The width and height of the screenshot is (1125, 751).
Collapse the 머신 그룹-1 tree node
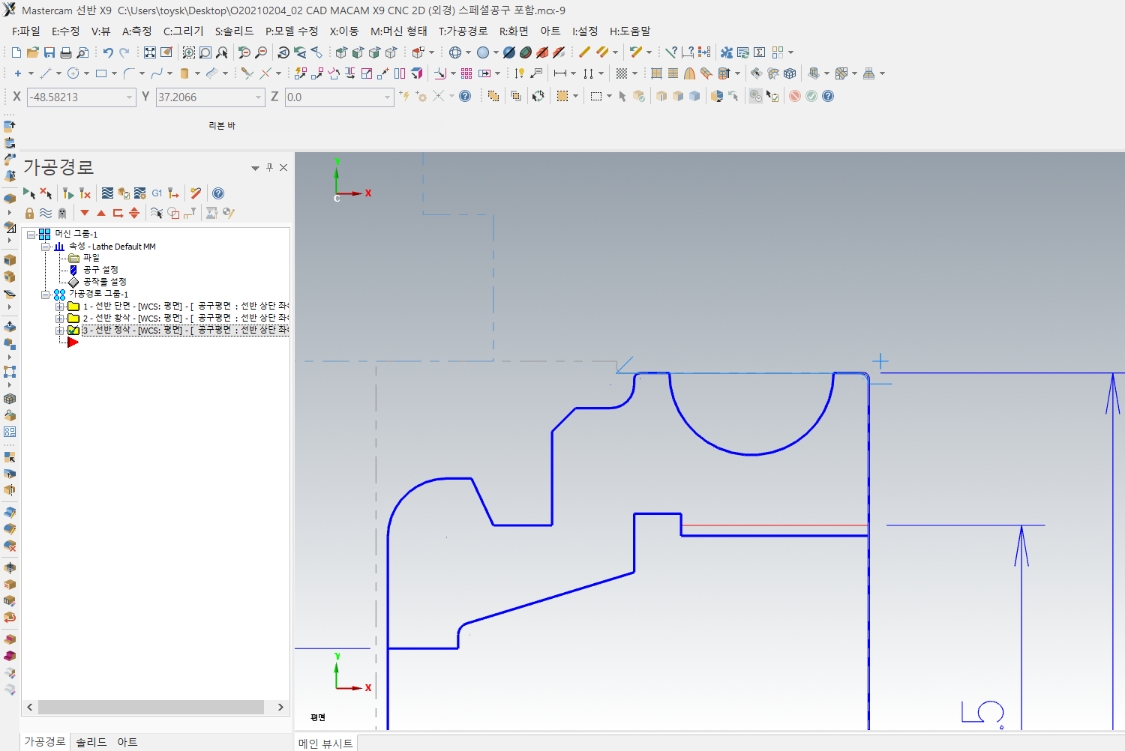pyautogui.click(x=31, y=235)
